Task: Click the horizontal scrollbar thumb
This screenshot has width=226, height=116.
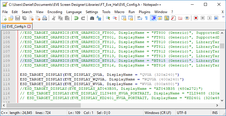Action: (43, 106)
